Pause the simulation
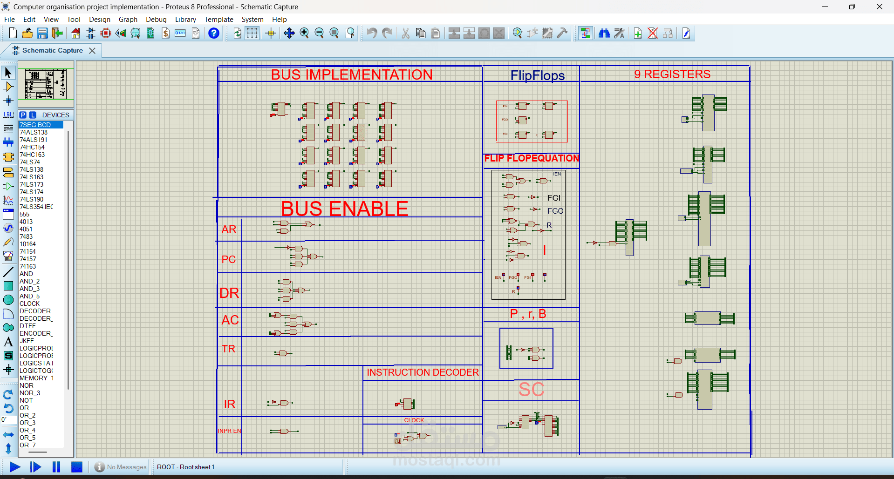The image size is (894, 479). (56, 467)
